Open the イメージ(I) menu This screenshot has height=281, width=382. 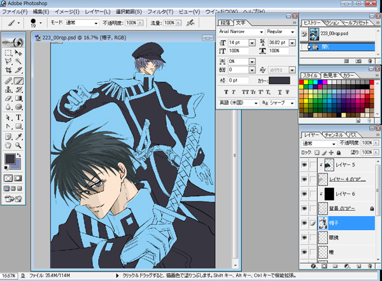(x=67, y=11)
